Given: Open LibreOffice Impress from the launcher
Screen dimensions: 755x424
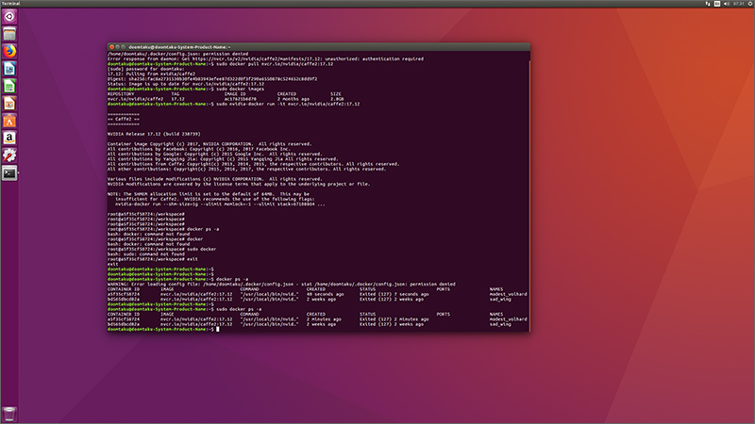Looking at the screenshot, I should pos(9,104).
